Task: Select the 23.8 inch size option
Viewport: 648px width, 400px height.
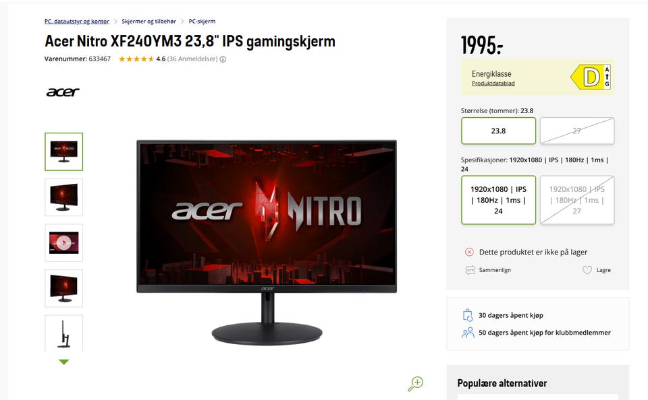Action: click(498, 131)
